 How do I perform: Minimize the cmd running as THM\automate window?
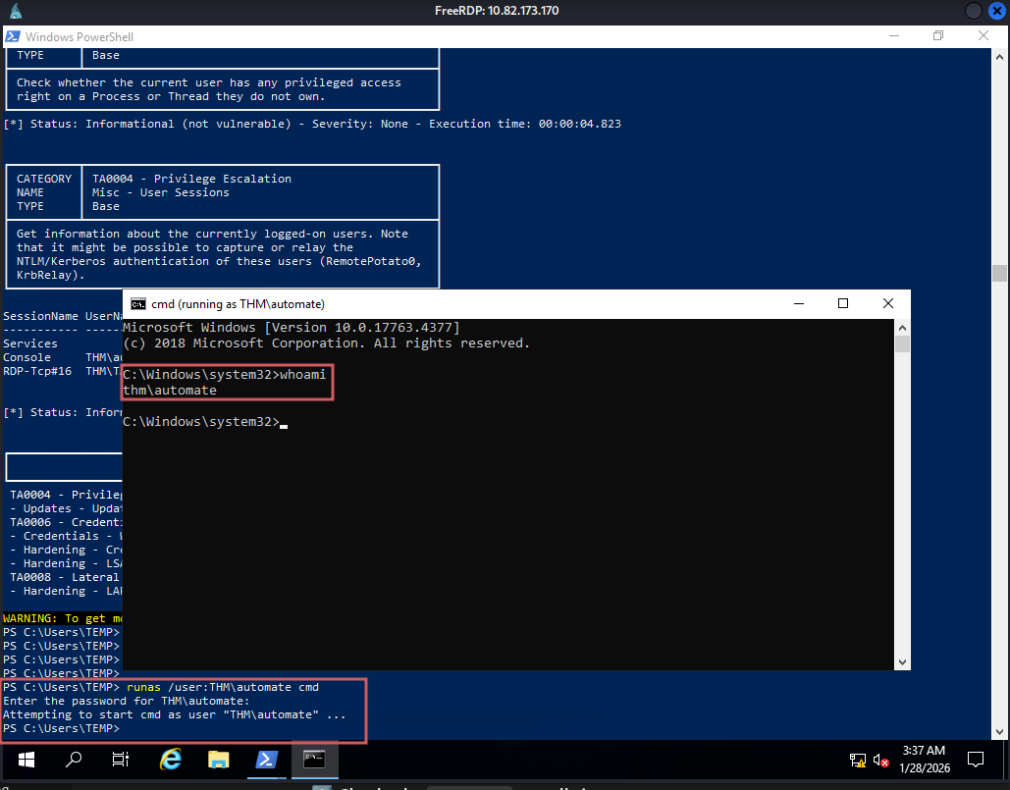point(797,304)
